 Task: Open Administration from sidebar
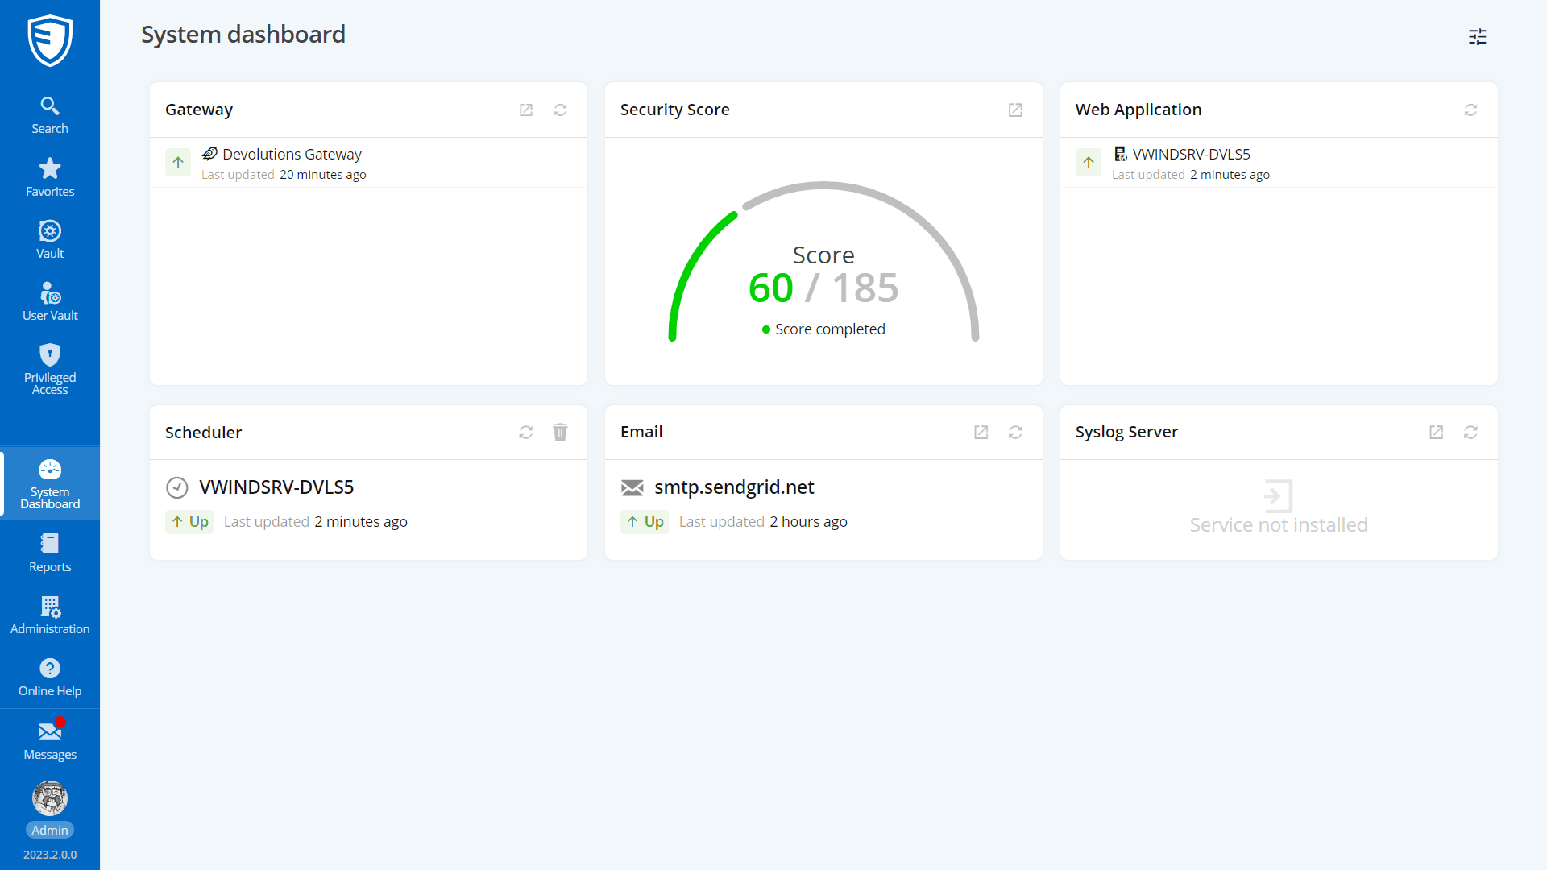tap(50, 615)
